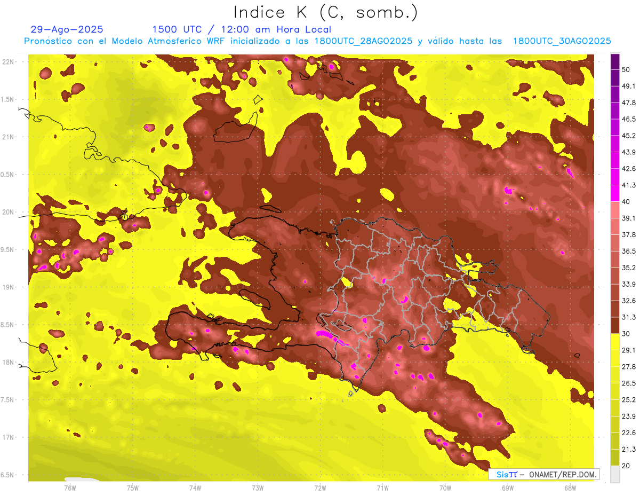This screenshot has width=640, height=495.
Task: Click the legend value "43.9"
Action: [x=629, y=152]
